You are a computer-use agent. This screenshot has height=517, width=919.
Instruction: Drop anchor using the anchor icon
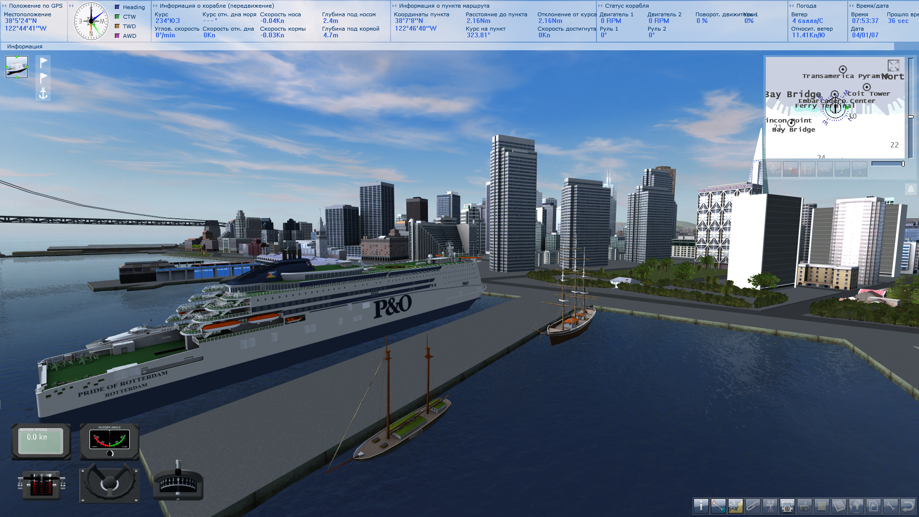click(x=44, y=93)
